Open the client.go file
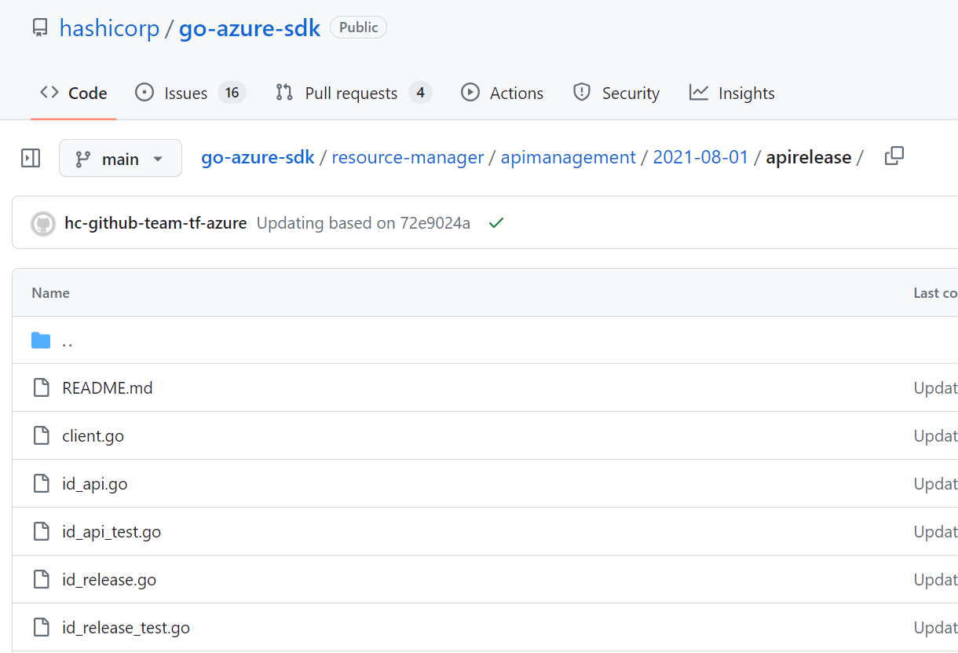The image size is (958, 653). [x=93, y=435]
